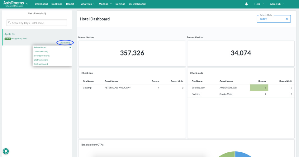The width and height of the screenshot is (299, 157).
Task: Go to the Bookings page
Action: click(57, 4)
